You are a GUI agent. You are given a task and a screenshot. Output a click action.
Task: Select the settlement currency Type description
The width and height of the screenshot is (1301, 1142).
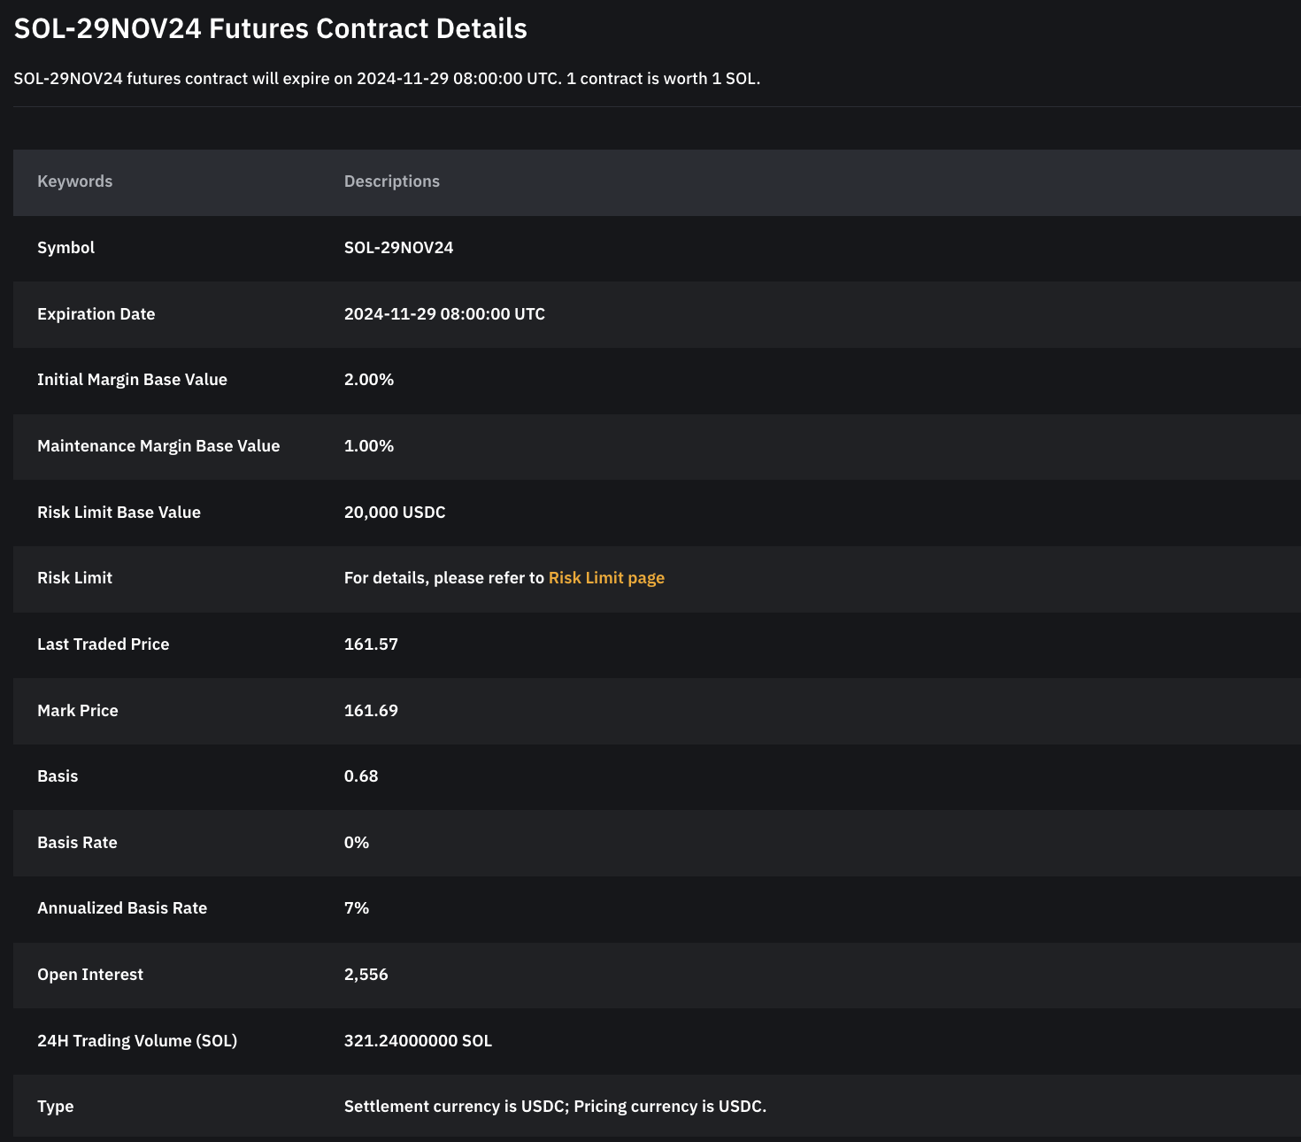555,1107
